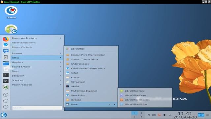Viewport: 211px width, 119px height.
Task: Open the folder icon on the panel
Action: (201, 115)
